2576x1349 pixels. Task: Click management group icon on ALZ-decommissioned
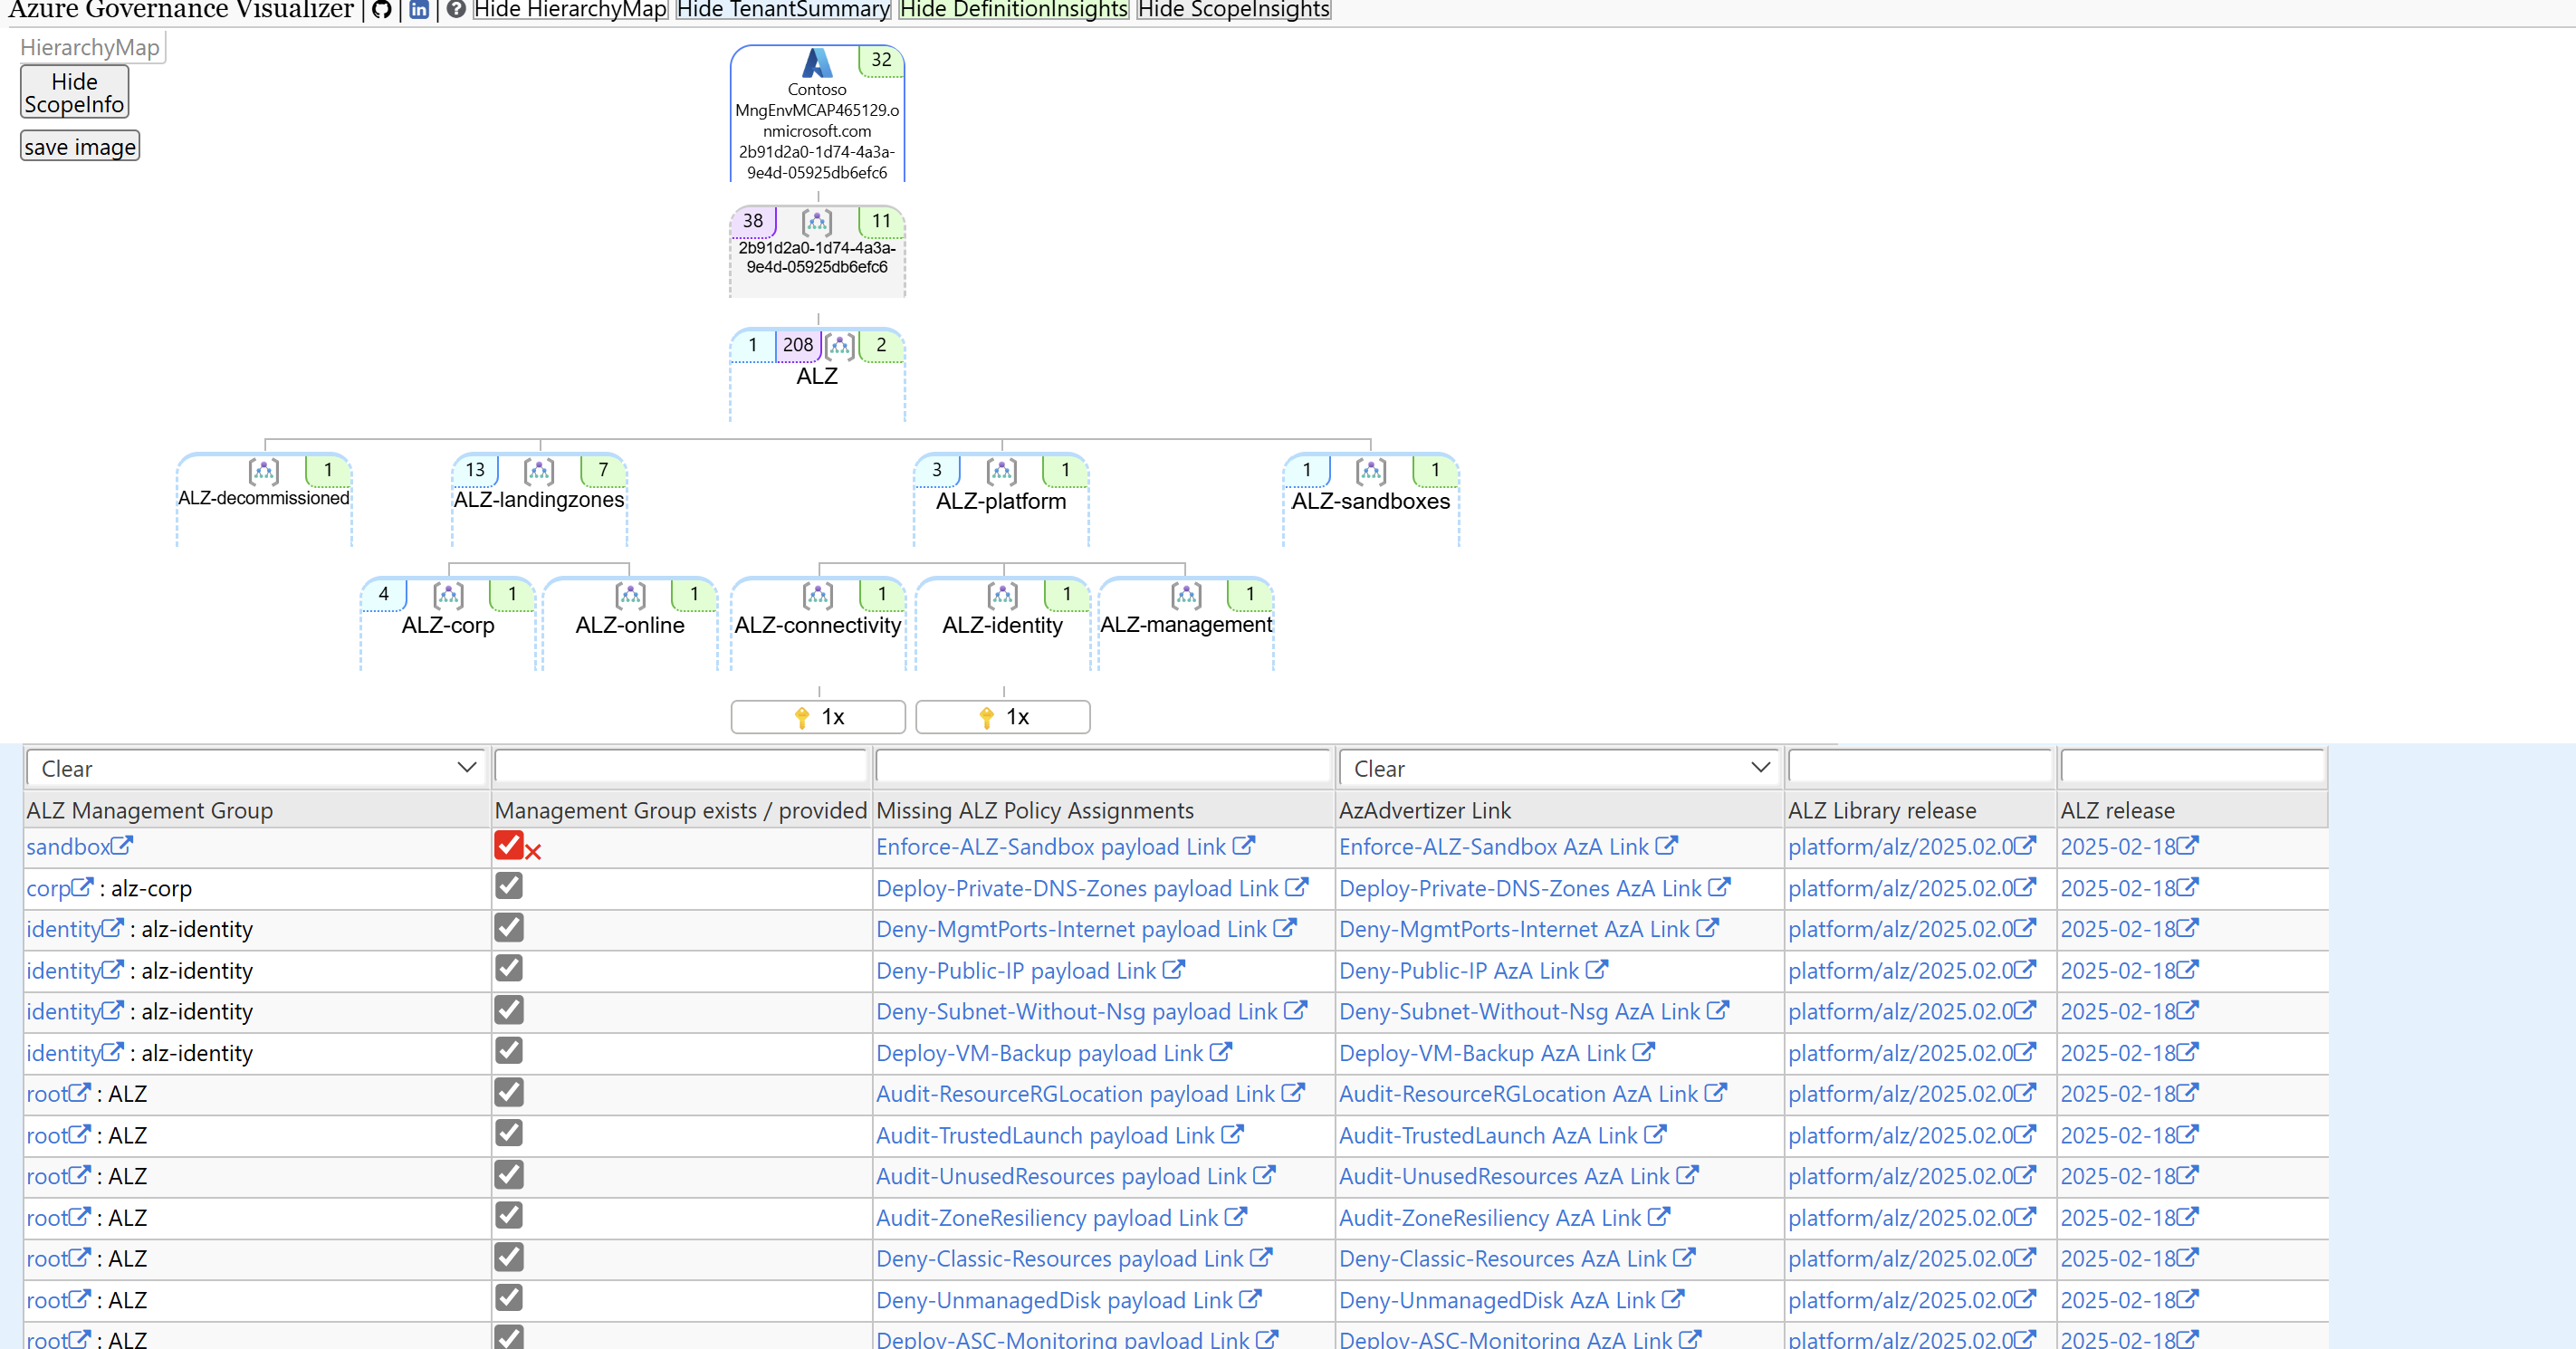point(264,471)
